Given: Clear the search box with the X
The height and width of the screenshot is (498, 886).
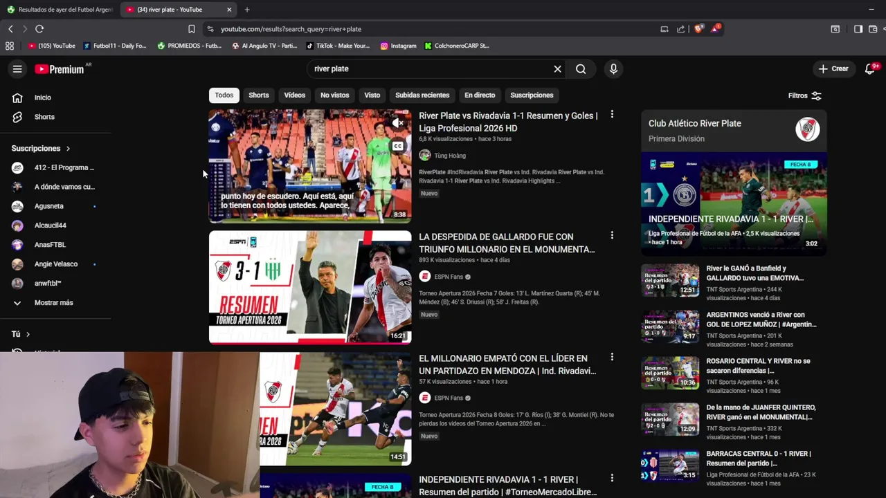Looking at the screenshot, I should [557, 68].
